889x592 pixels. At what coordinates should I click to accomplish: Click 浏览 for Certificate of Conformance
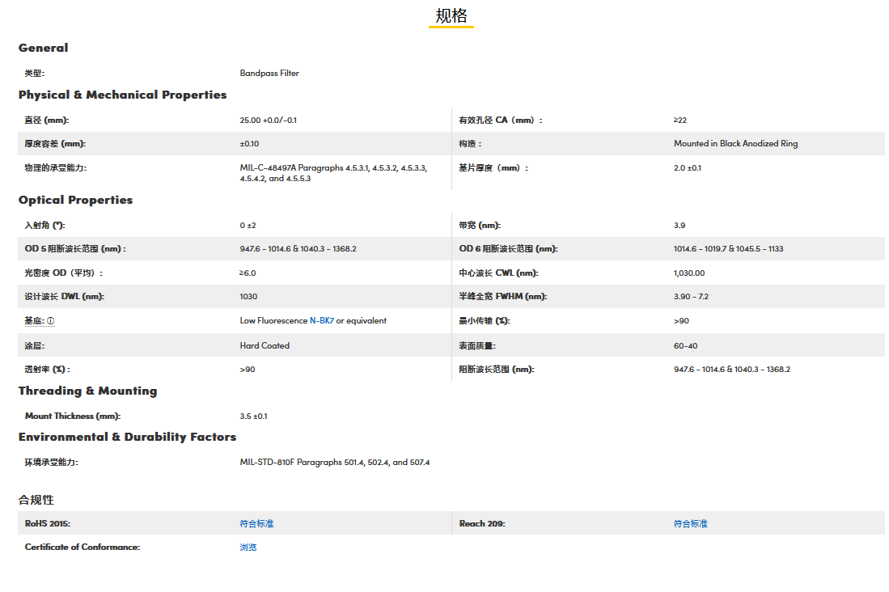248,548
